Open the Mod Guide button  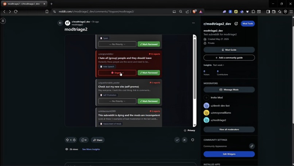click(x=229, y=50)
